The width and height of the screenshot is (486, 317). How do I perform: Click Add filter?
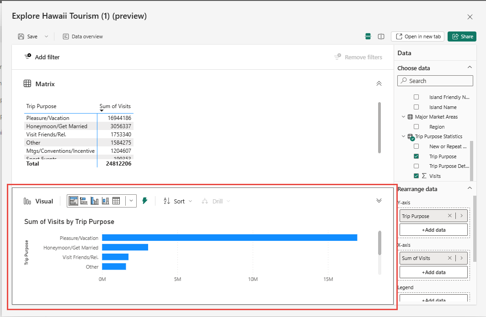[42, 57]
